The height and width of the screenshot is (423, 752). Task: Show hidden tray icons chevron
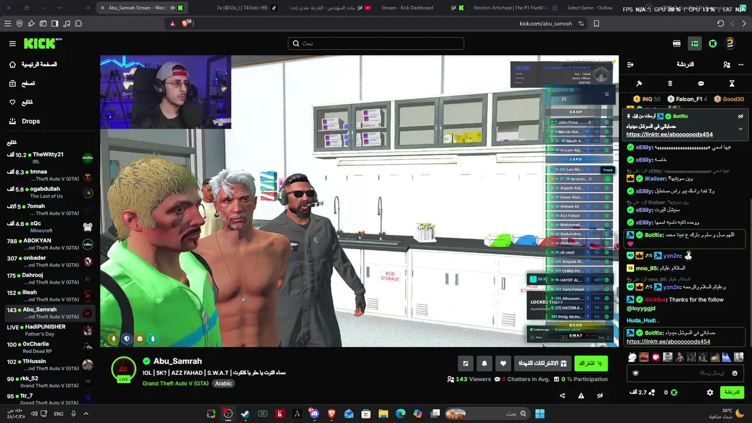[x=86, y=414]
